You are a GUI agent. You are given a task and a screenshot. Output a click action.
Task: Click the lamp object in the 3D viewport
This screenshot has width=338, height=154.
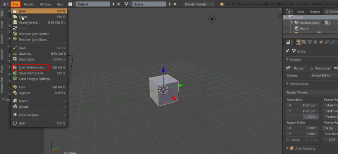click(x=212, y=19)
